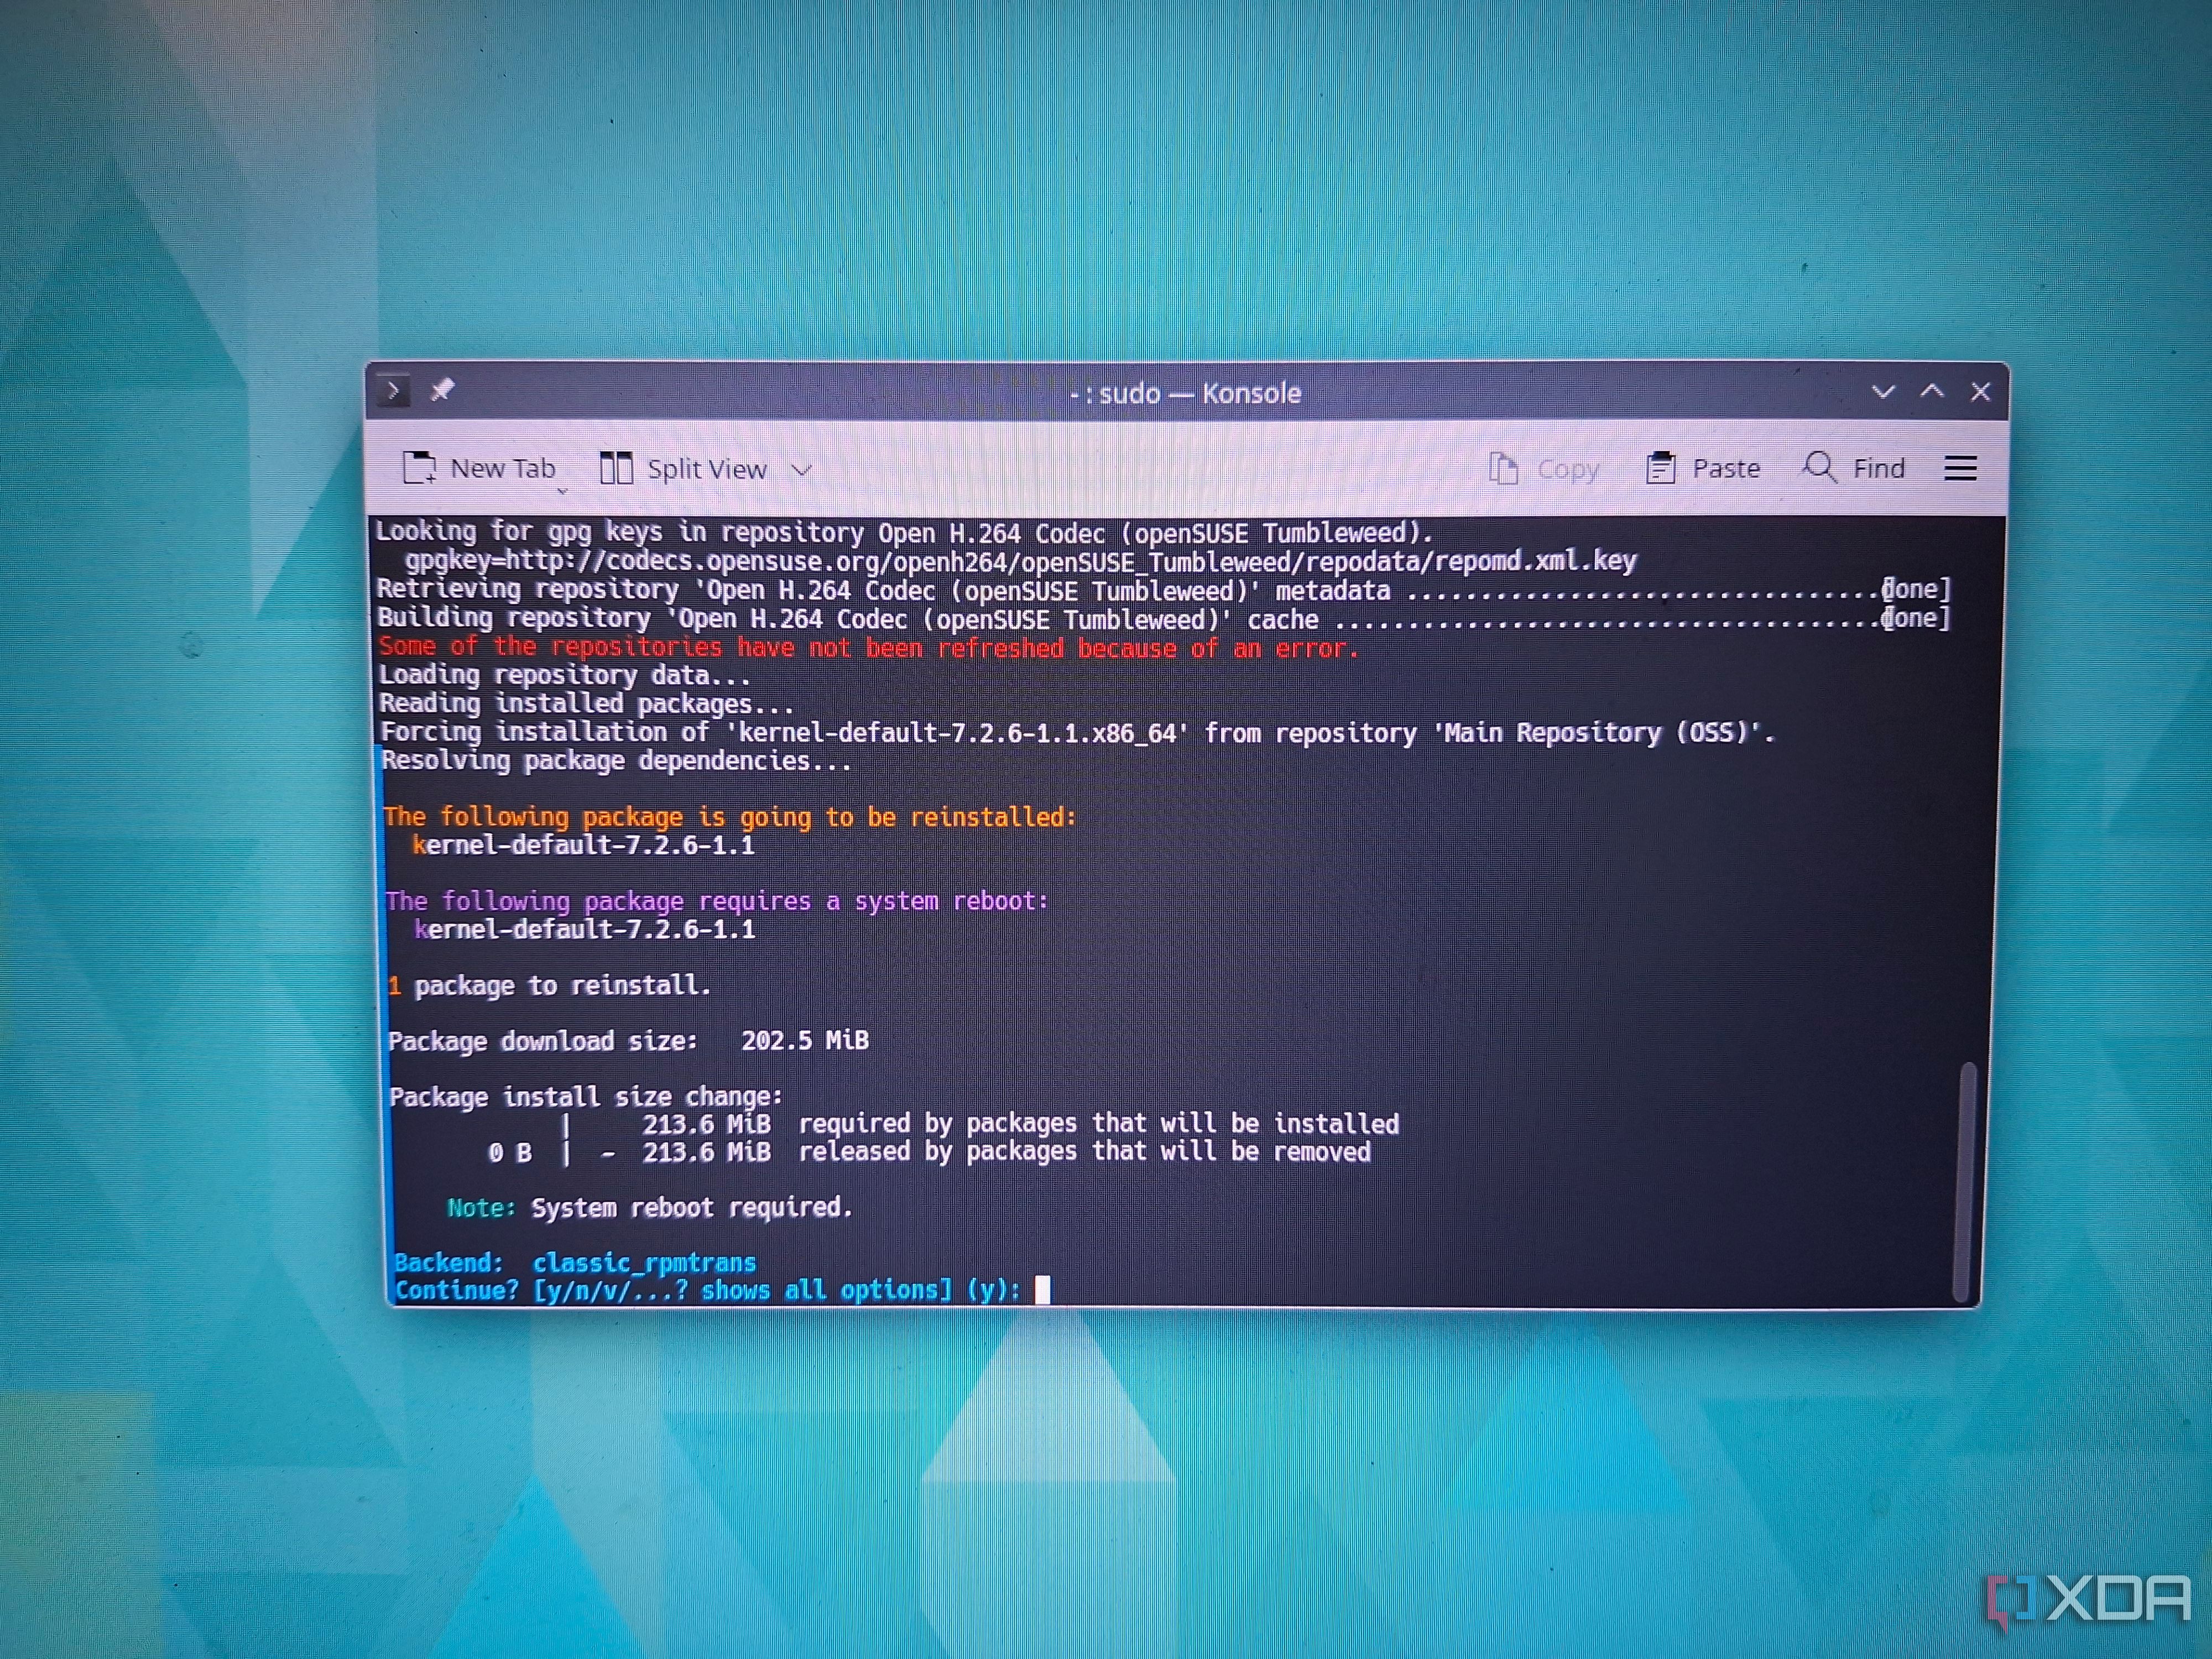The width and height of the screenshot is (2212, 1659).
Task: Expand the Split View chevron
Action: (802, 470)
